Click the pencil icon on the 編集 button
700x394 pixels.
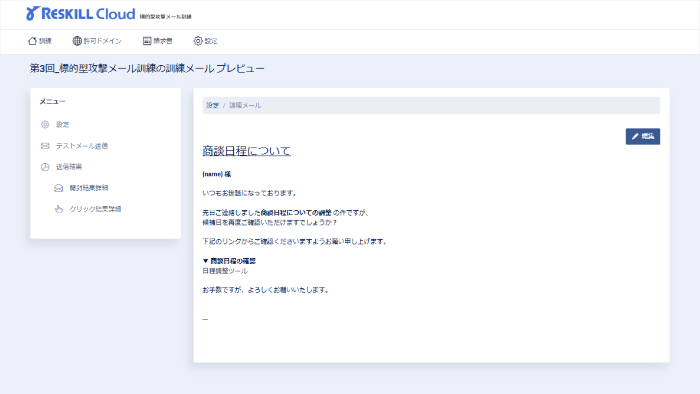[x=635, y=136]
